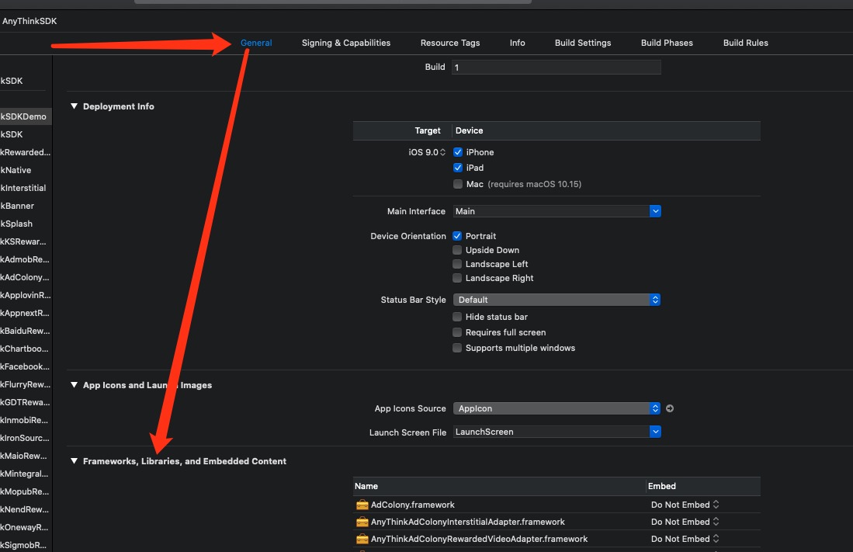Select the kRewarded... target in sidebar
Screen dimensions: 853x552
26,152
